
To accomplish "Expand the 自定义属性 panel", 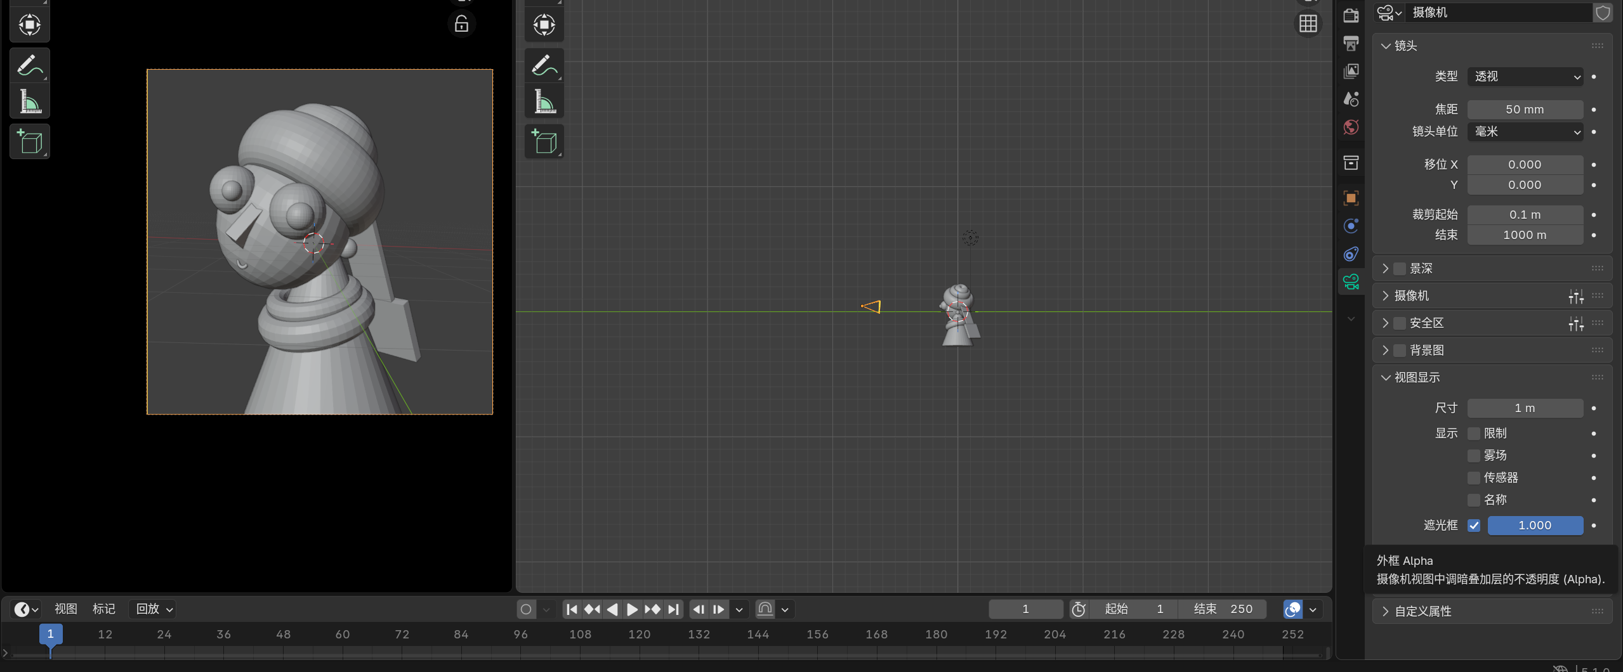I will (1385, 611).
